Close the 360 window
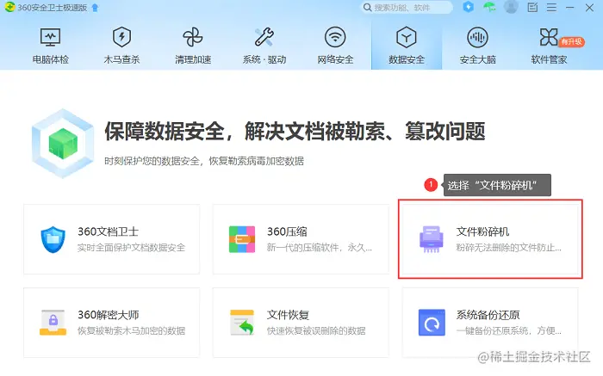The width and height of the screenshot is (603, 376). pos(589,7)
